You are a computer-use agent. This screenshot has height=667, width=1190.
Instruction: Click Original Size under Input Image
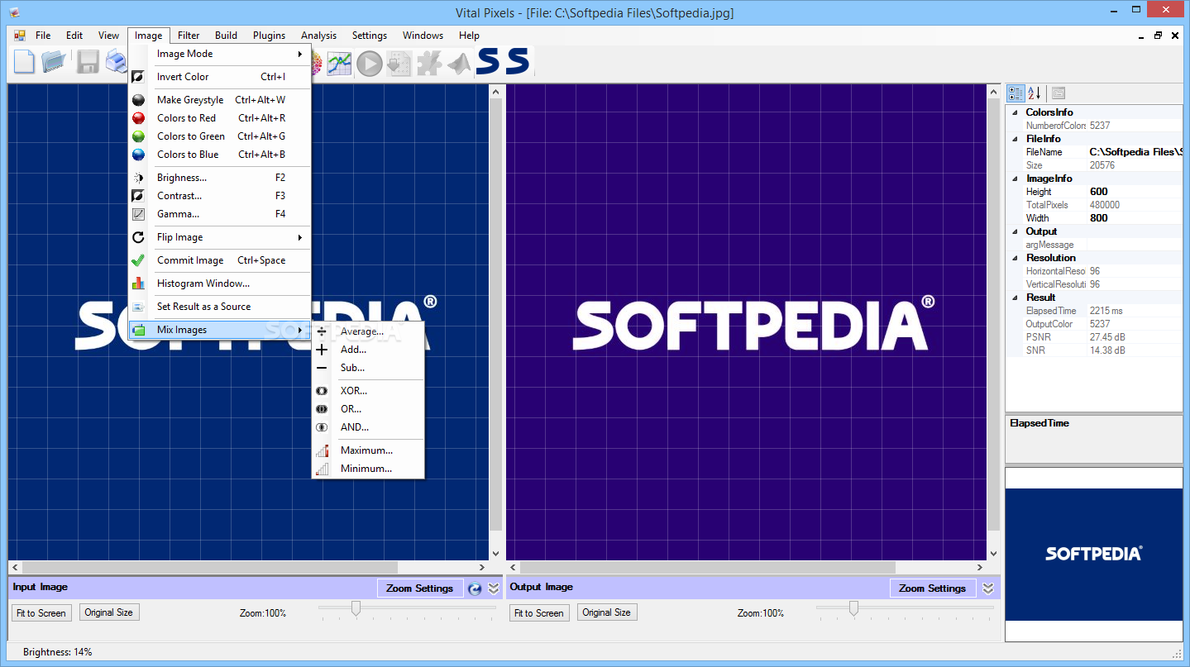[108, 612]
